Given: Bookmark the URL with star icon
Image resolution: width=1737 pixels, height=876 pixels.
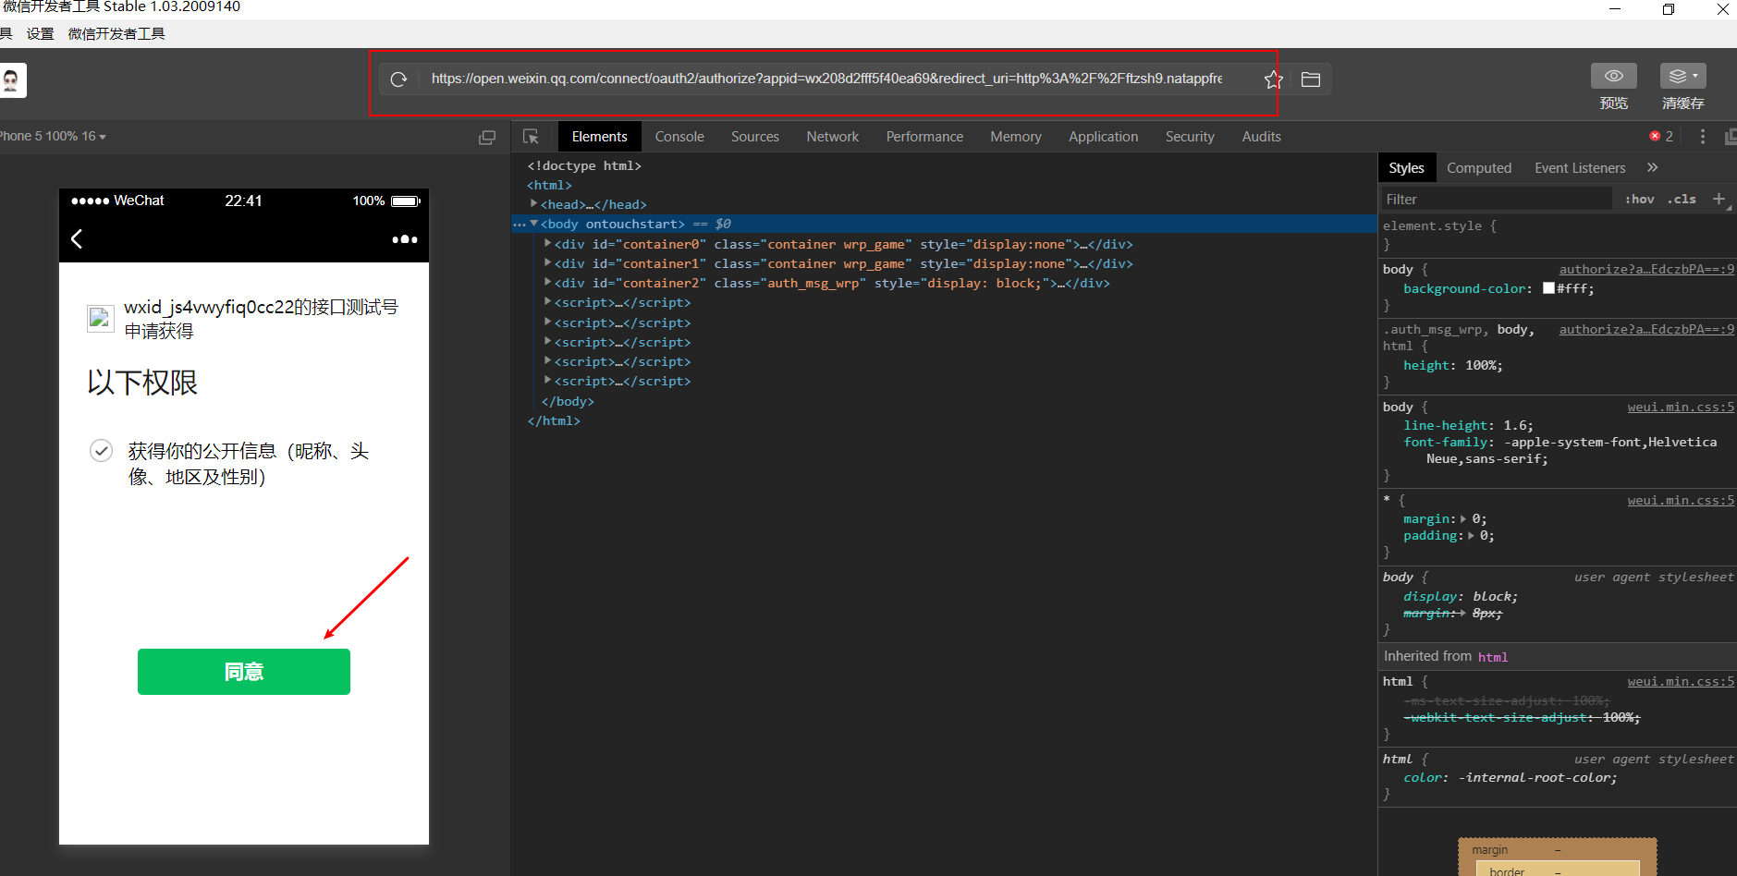Looking at the screenshot, I should tap(1273, 79).
